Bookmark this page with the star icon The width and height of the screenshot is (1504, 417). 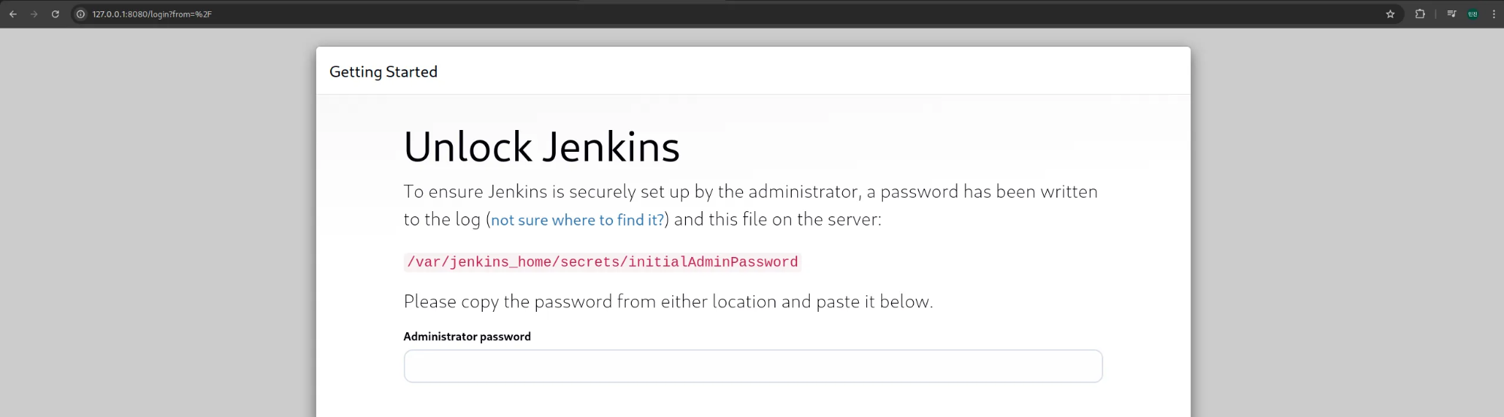pyautogui.click(x=1390, y=14)
